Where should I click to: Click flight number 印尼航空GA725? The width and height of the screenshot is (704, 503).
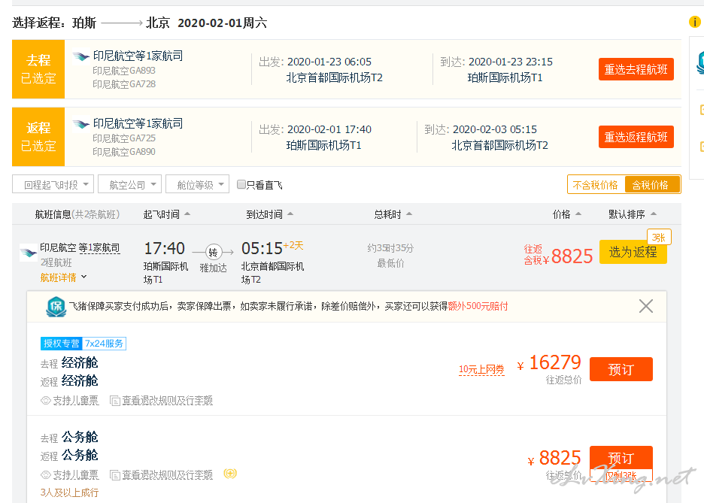pyautogui.click(x=124, y=138)
